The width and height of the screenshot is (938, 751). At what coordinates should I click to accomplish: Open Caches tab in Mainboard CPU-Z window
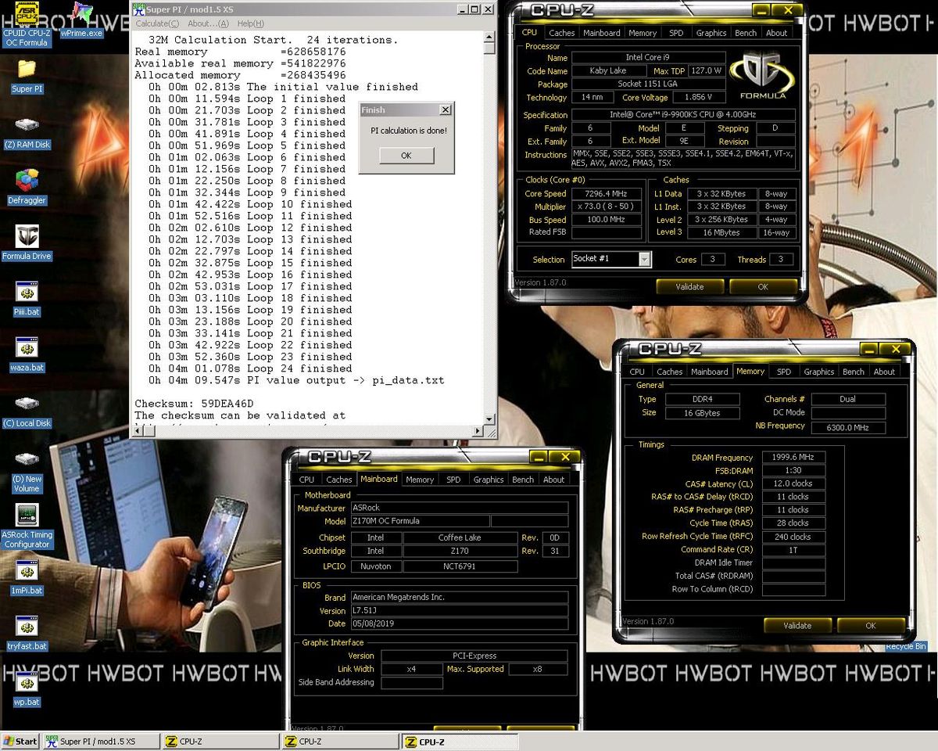point(338,480)
